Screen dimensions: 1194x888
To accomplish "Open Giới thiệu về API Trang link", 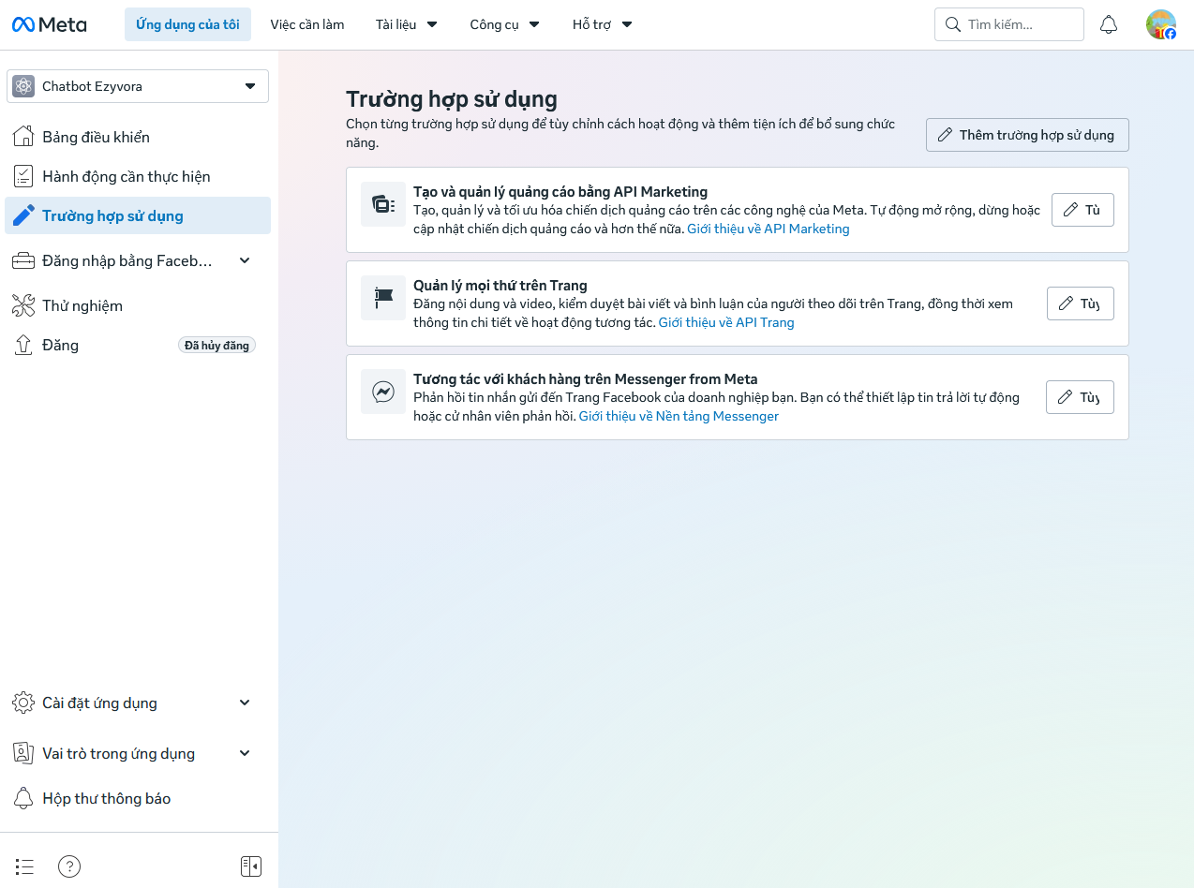I will 726,322.
